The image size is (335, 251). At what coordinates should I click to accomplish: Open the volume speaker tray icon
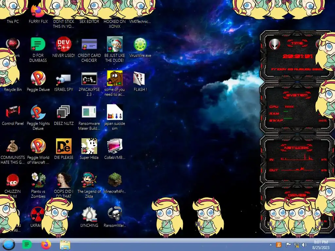tap(304, 245)
